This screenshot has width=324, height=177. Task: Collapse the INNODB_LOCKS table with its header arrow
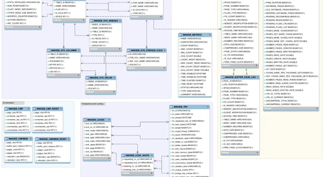pyautogui.click(x=109, y=120)
